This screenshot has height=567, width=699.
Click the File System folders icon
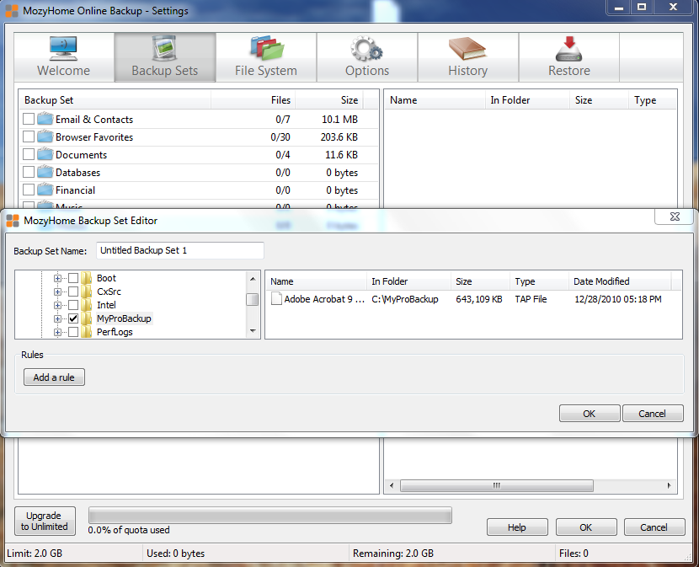point(267,48)
